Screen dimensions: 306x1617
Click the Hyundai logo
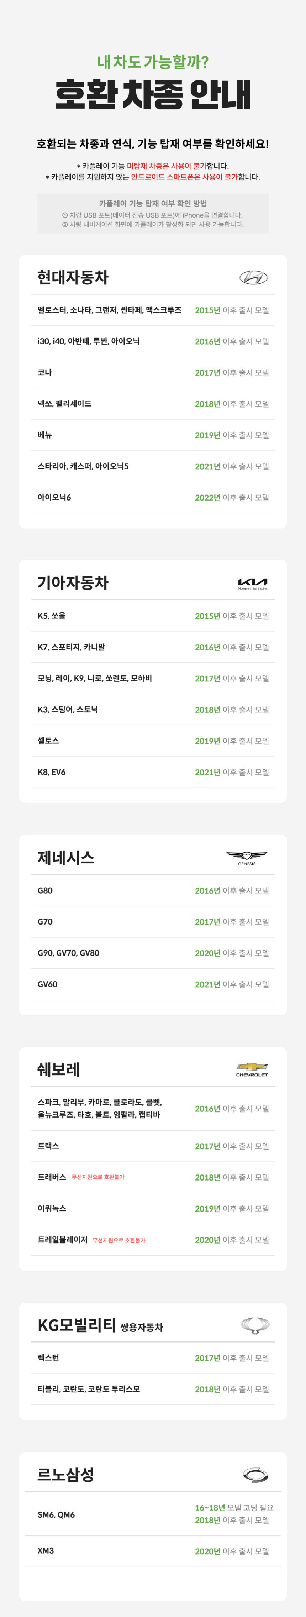click(x=253, y=277)
